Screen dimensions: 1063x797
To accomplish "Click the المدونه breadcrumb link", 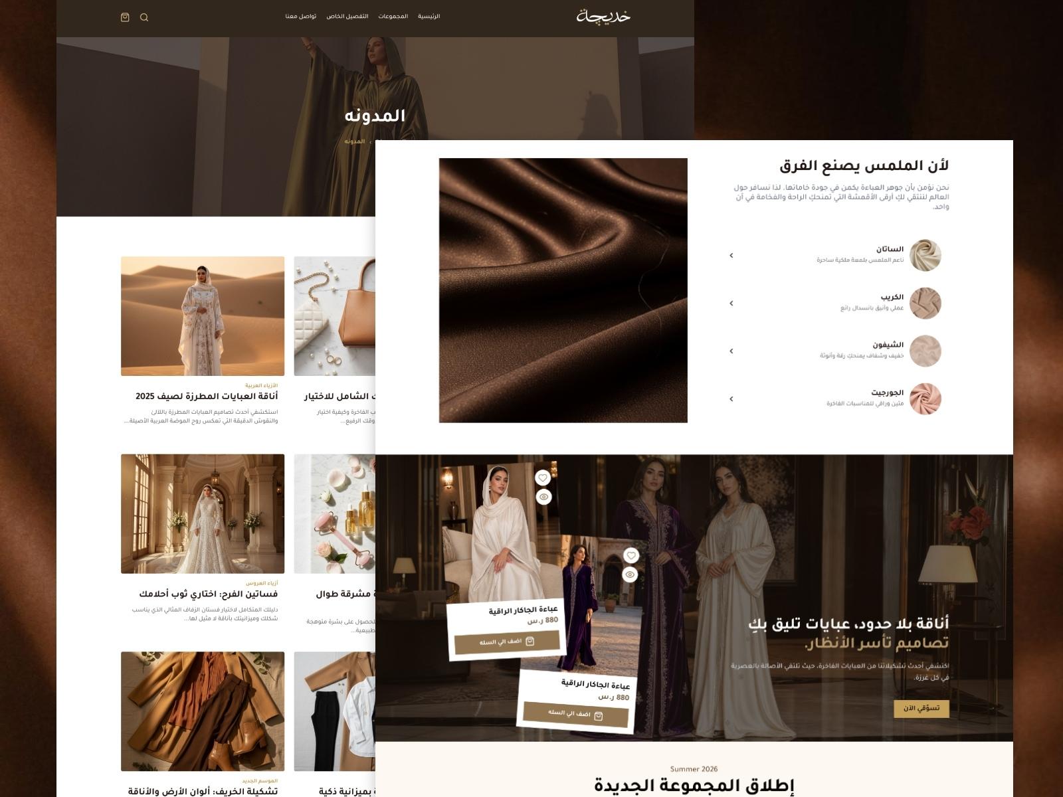I will [x=355, y=141].
